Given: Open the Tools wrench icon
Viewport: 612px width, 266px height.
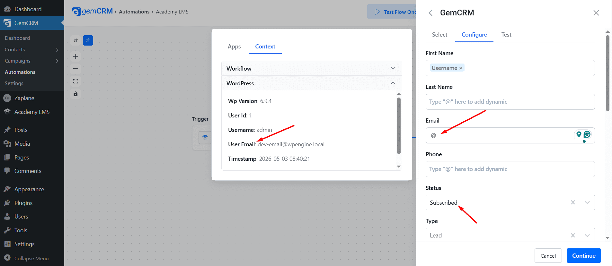Looking at the screenshot, I should (7, 230).
